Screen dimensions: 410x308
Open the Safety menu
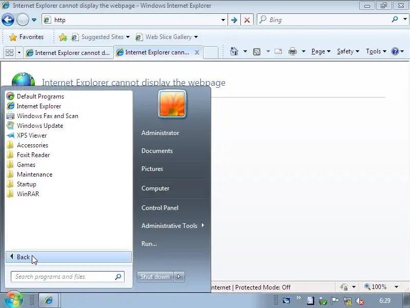coord(348,51)
